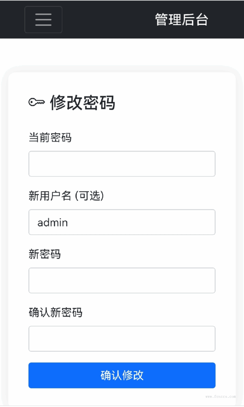Image resolution: width=244 pixels, height=407 pixels.
Task: Select the username field showing admin
Action: point(121,222)
